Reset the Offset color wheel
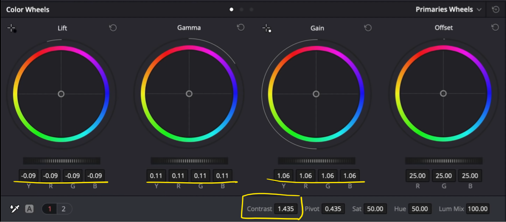The width and height of the screenshot is (506, 222). tap(495, 27)
